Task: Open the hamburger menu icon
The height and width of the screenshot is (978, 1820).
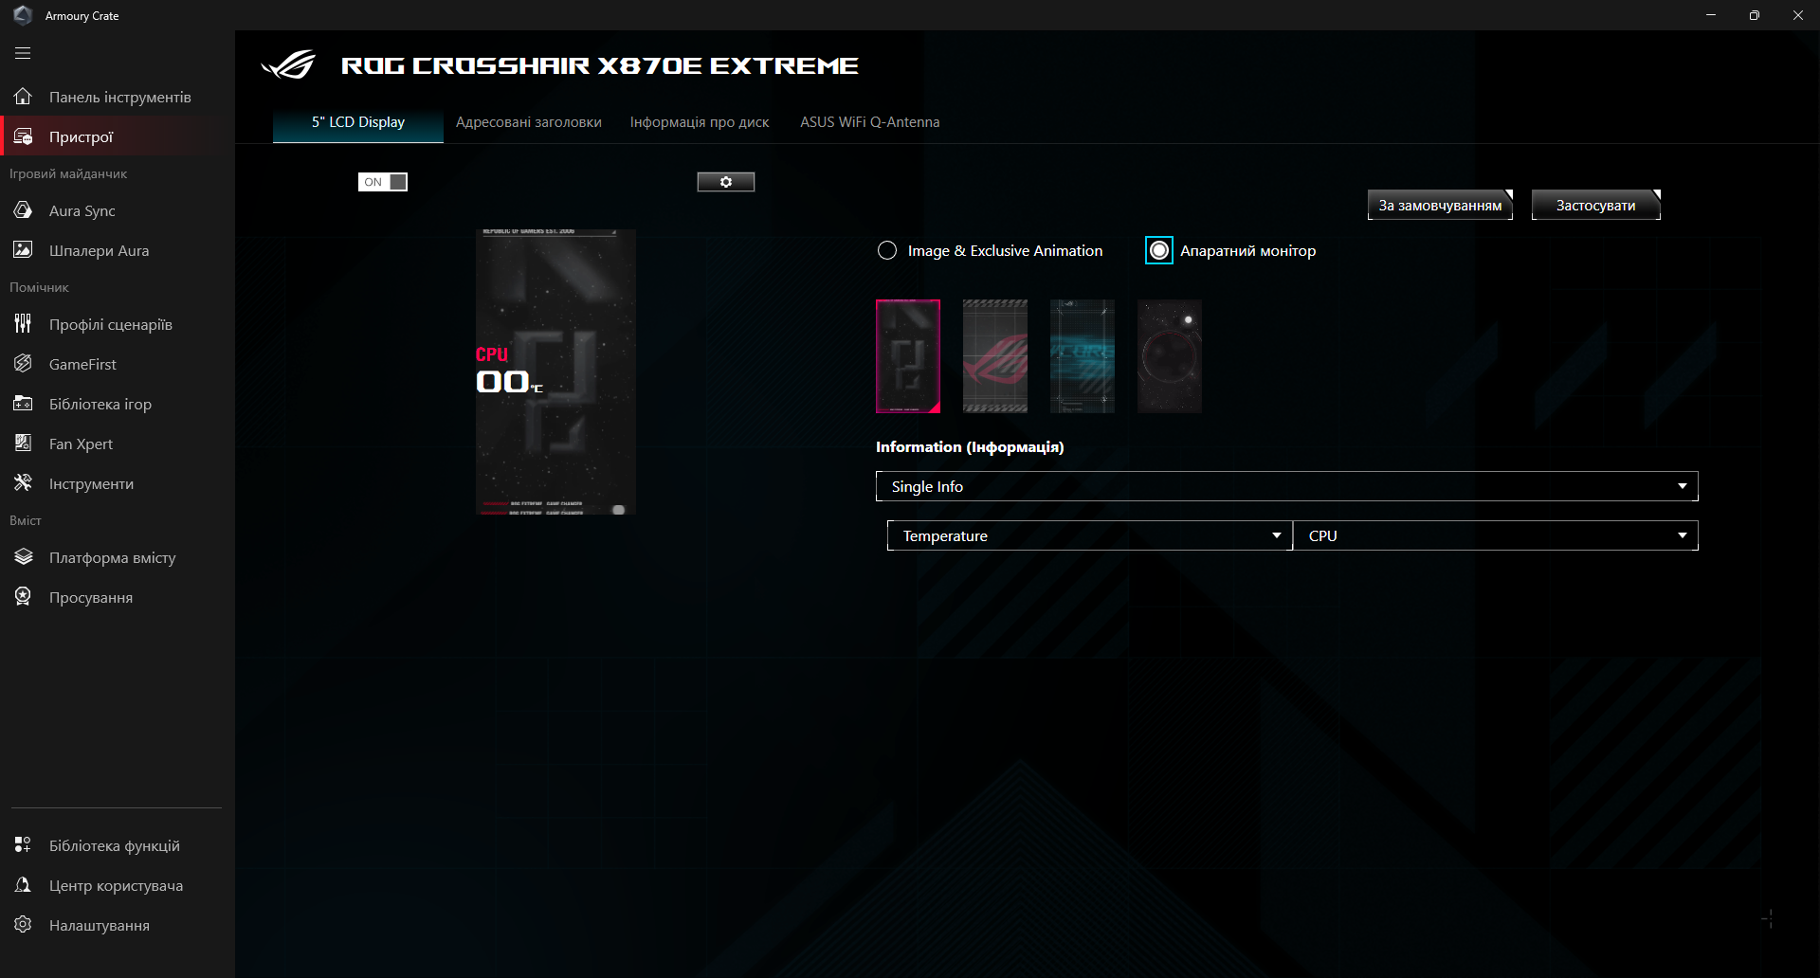Action: coord(23,53)
